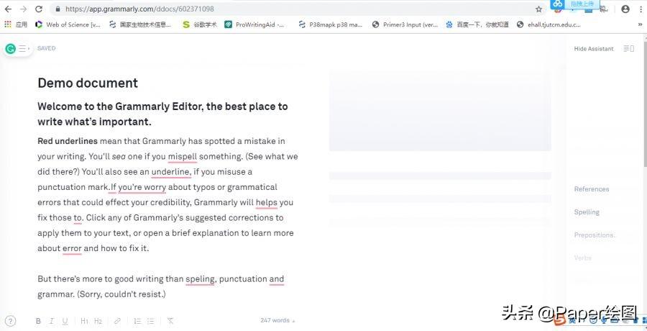Go forward with browser forward arrow
This screenshot has height=331, width=647.
click(x=24, y=9)
